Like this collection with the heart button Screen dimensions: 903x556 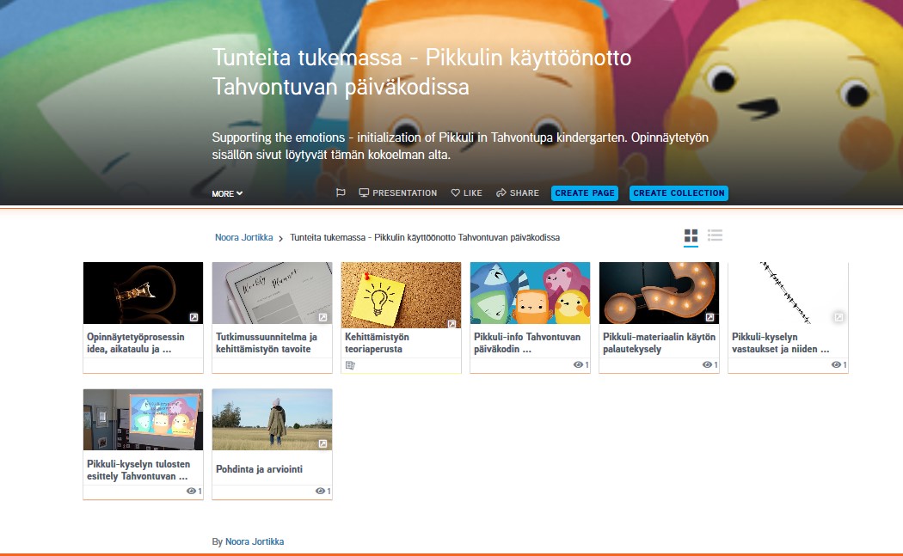[466, 192]
